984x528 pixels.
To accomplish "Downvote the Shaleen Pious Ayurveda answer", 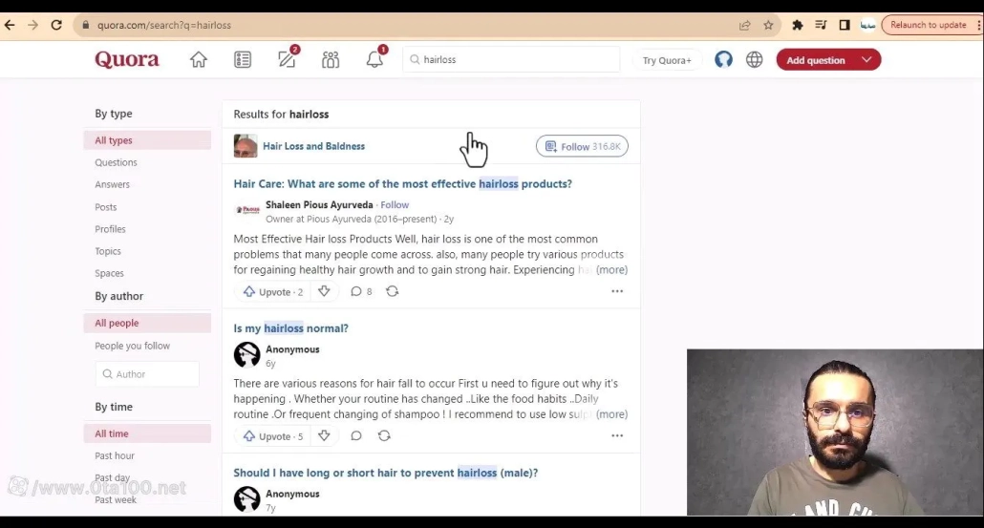I will [x=324, y=291].
